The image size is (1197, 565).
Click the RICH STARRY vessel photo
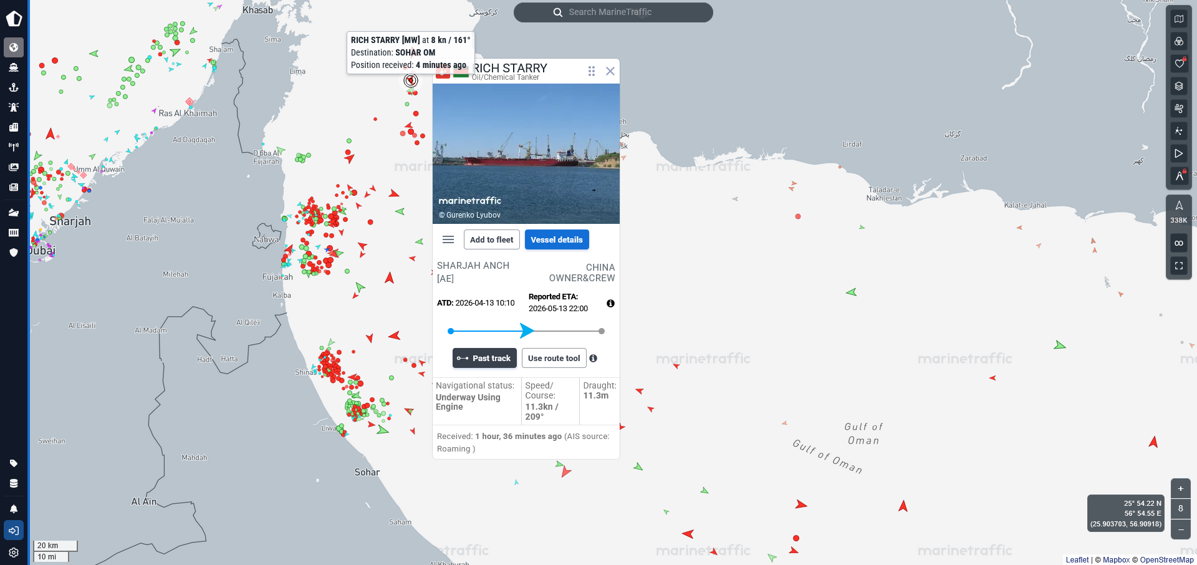(526, 153)
